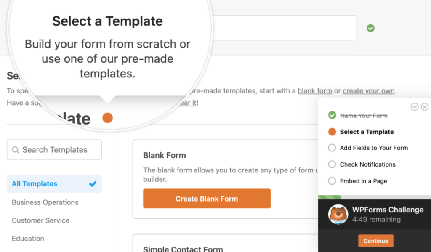Image resolution: width=431 pixels, height=252 pixels.
Task: Select the Check Notifications step circle
Action: [x=332, y=164]
